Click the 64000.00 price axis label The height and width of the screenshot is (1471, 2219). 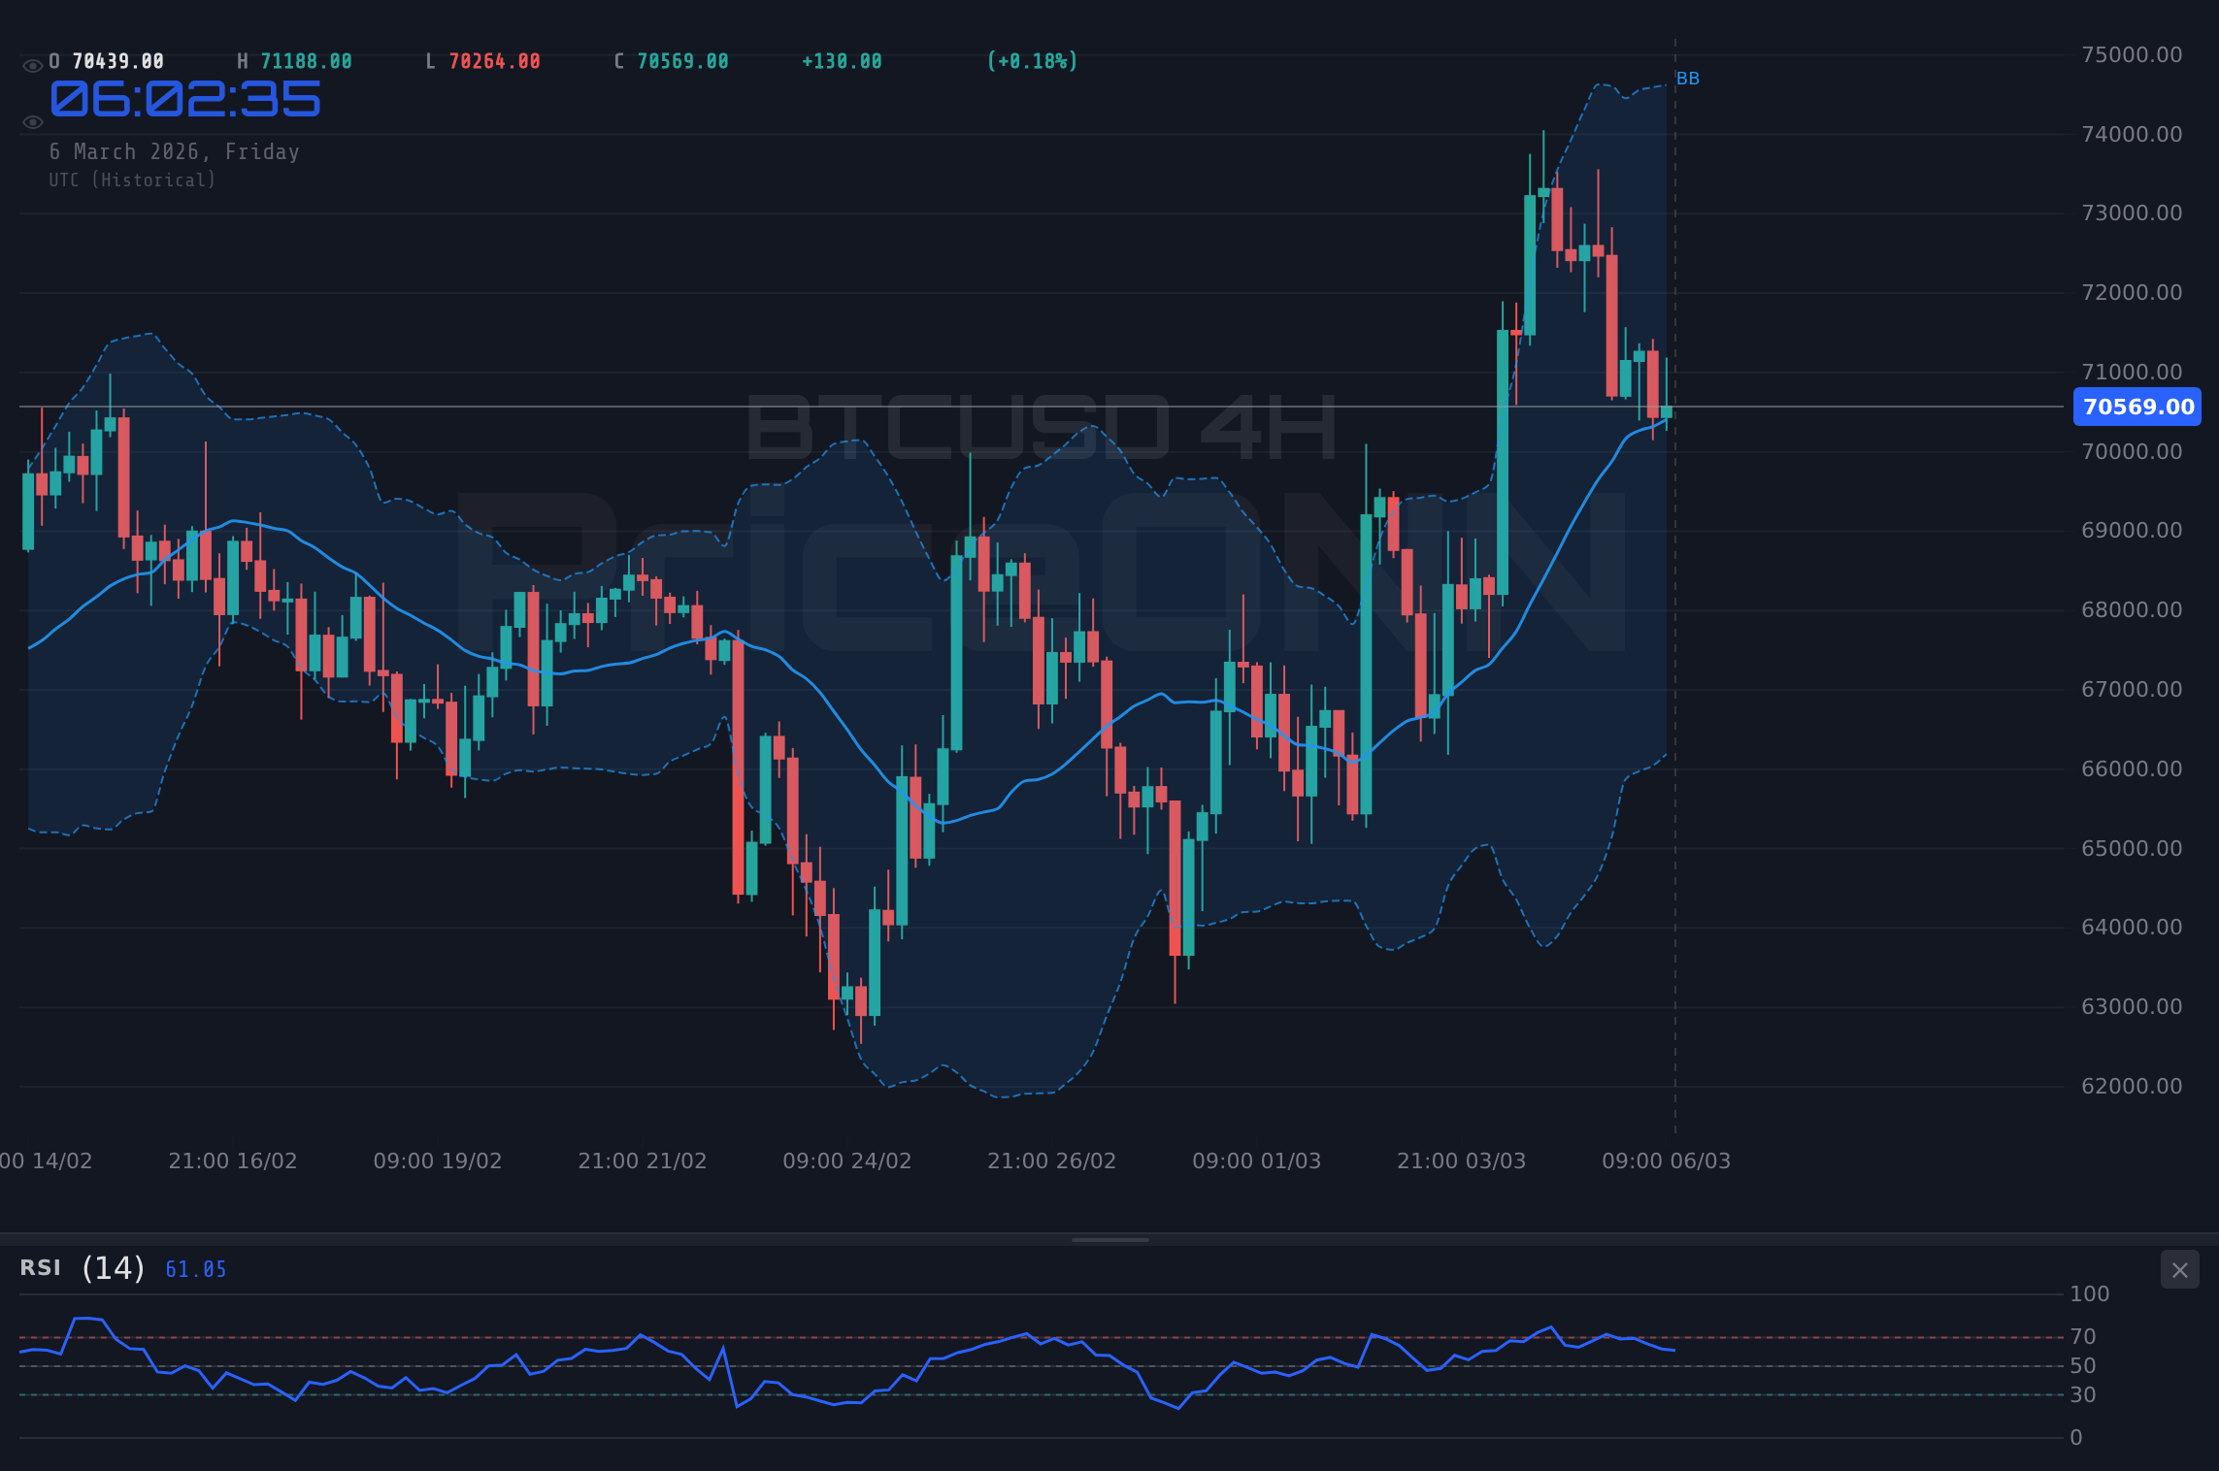[x=2132, y=927]
